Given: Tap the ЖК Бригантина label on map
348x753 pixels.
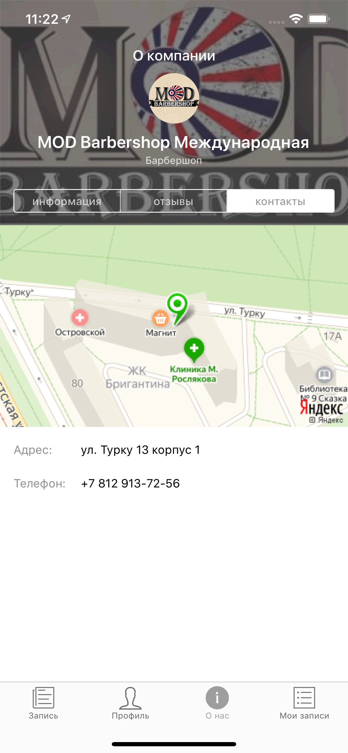Looking at the screenshot, I should coord(138,377).
